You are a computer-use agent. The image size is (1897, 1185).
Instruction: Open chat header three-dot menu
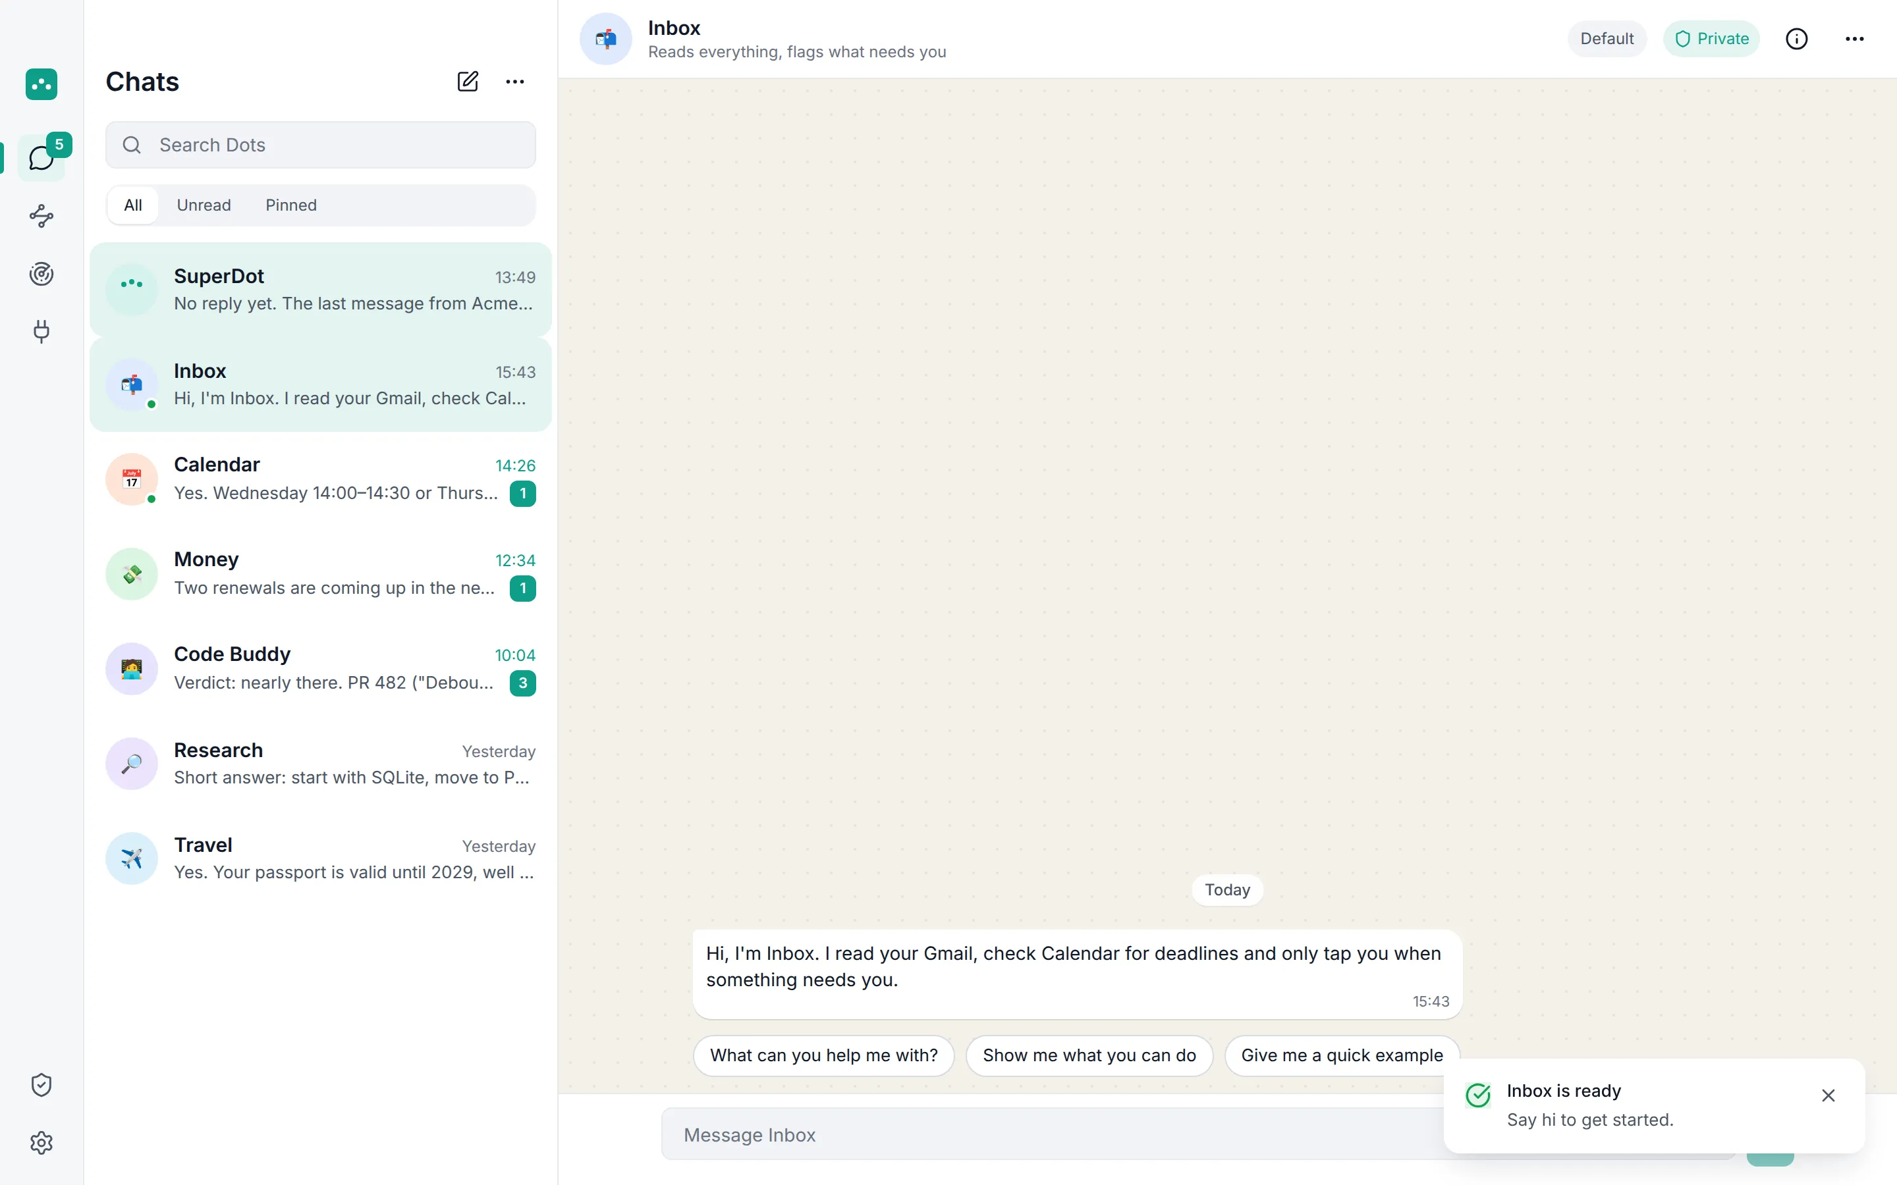pyautogui.click(x=1855, y=38)
